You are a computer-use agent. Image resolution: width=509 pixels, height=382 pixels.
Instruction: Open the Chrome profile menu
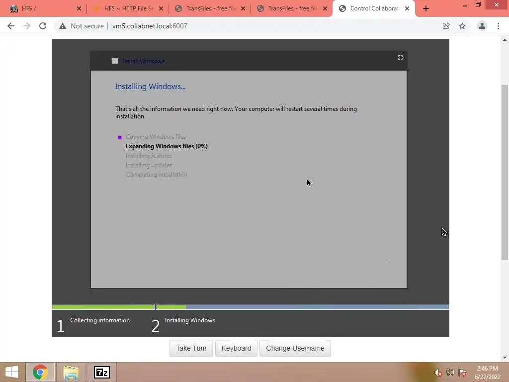pos(482,26)
